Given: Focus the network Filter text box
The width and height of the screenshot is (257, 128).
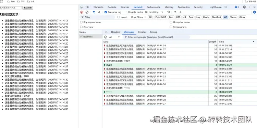Looking at the screenshot, I should tap(98, 17).
